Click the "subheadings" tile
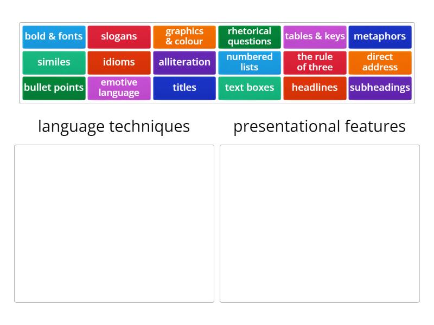The image size is (434, 325). pos(380,88)
